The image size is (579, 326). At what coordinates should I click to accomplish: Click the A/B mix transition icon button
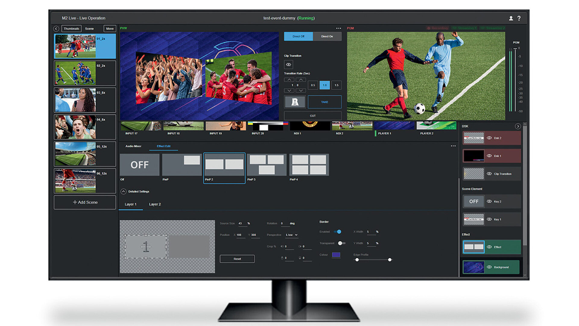tap(295, 102)
